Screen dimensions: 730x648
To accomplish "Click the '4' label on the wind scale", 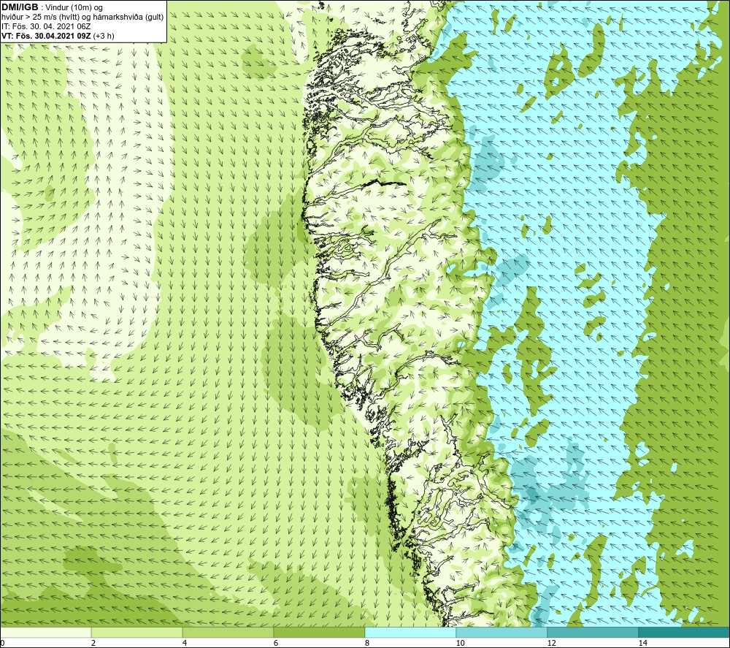I will [185, 644].
